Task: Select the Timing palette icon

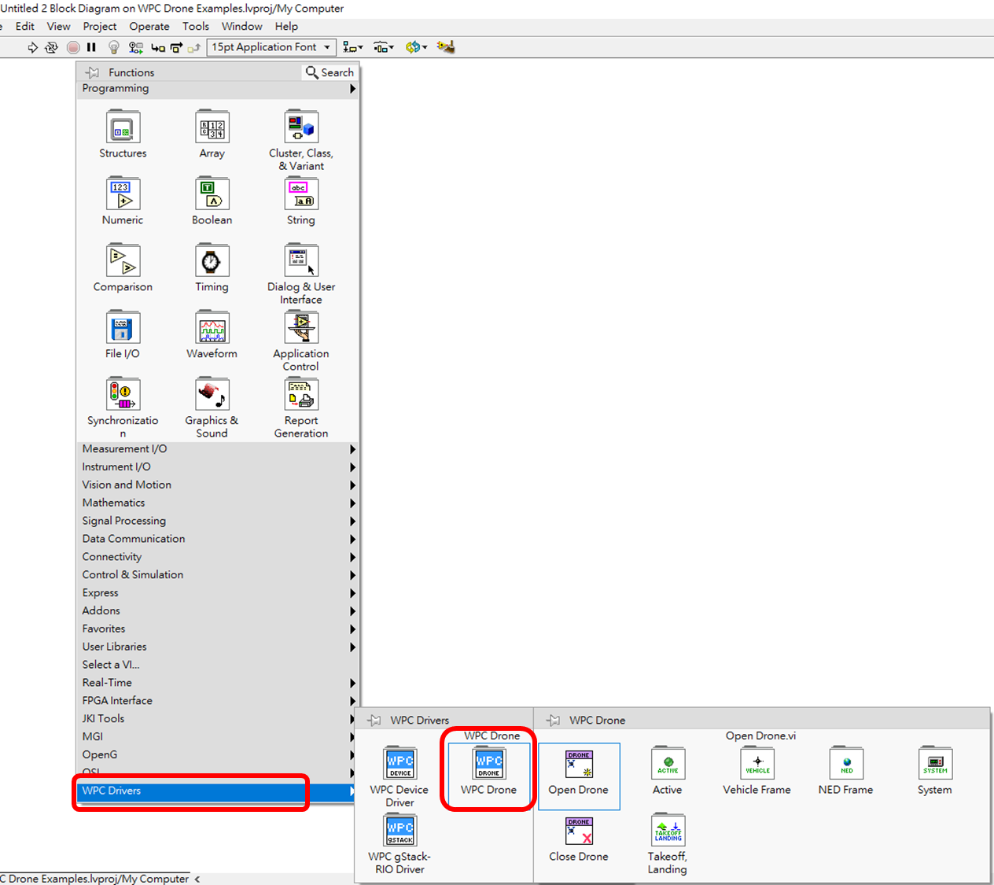Action: point(212,262)
